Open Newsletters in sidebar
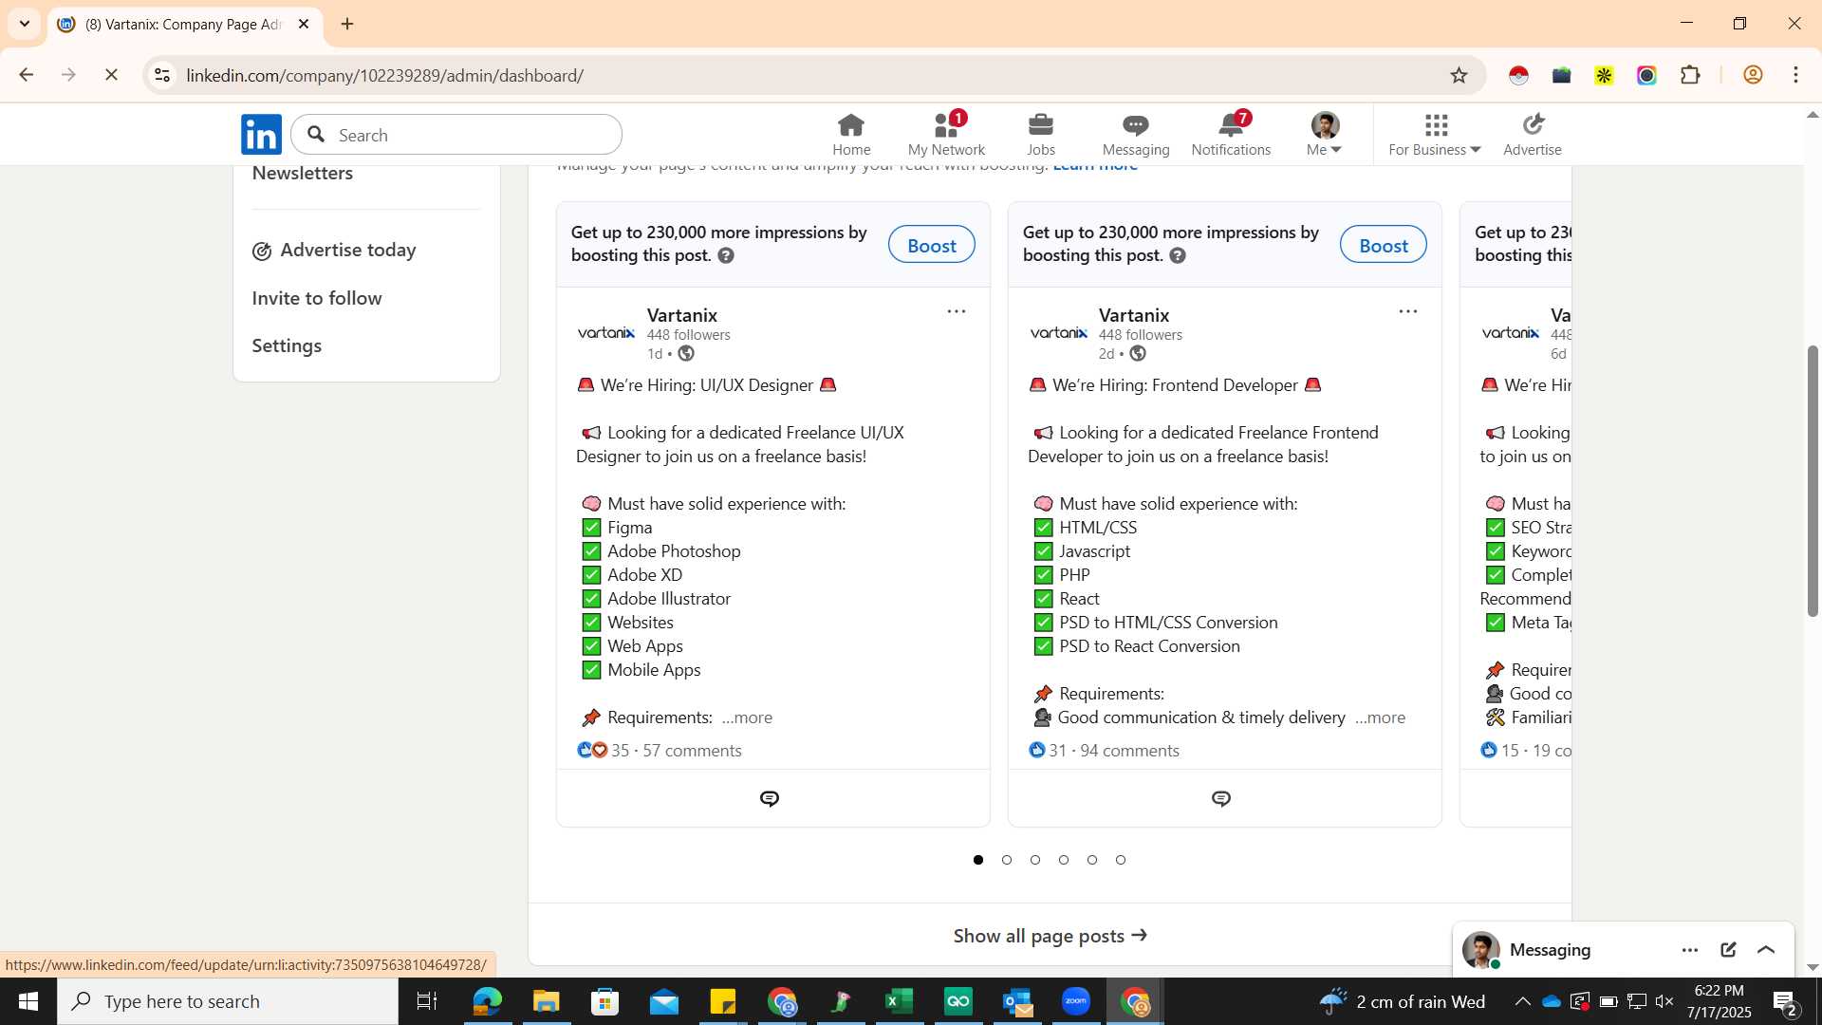 pyautogui.click(x=303, y=174)
